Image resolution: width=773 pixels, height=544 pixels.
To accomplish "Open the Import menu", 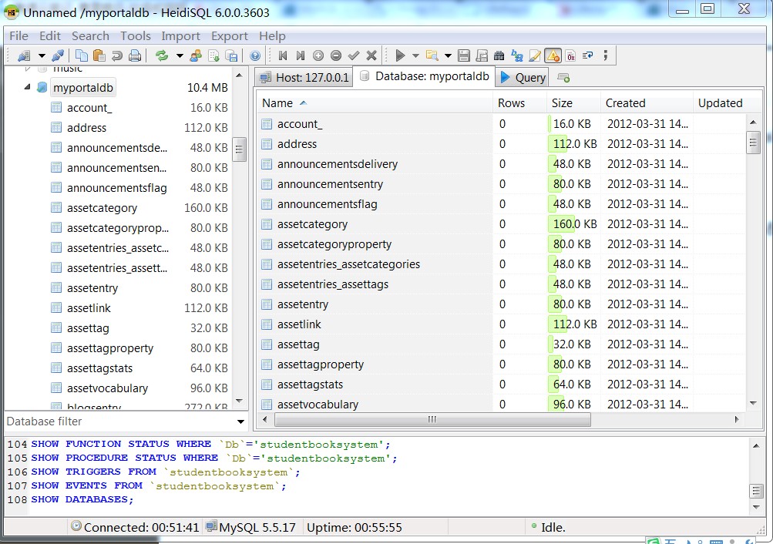I will point(180,36).
